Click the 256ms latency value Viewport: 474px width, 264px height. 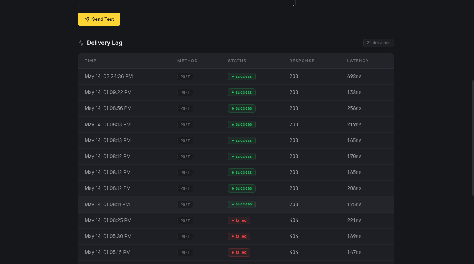(354, 108)
